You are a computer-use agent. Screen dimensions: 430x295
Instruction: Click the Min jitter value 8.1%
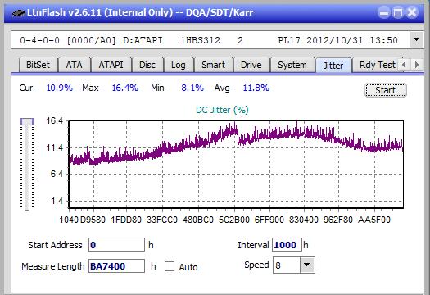pos(192,88)
